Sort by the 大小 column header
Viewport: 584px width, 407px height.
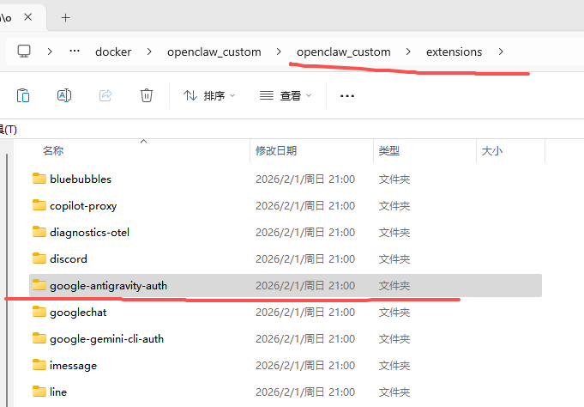(491, 151)
